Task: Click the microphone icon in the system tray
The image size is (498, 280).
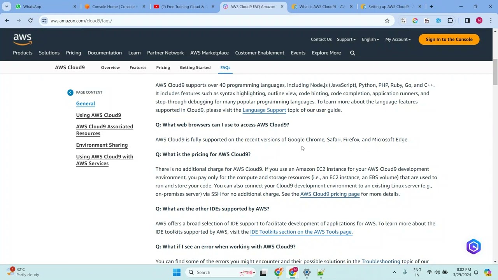Action: tap(405, 272)
